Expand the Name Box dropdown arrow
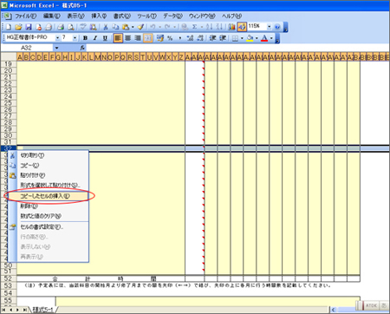390x314 pixels. pos(56,48)
